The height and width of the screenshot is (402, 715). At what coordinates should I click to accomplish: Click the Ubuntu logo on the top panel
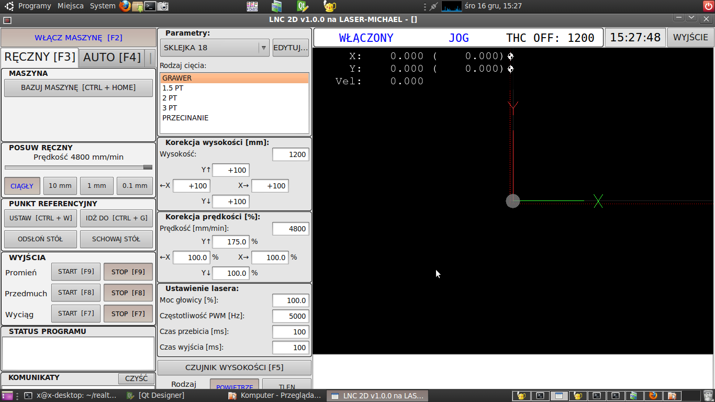point(9,6)
